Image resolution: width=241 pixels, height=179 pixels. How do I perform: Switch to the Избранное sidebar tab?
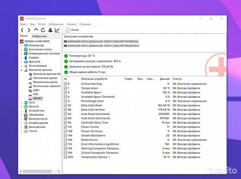(39, 36)
